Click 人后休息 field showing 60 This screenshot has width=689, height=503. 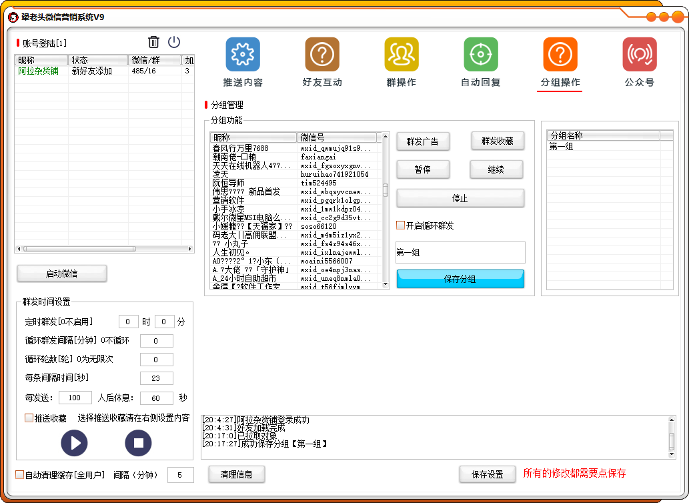point(157,398)
